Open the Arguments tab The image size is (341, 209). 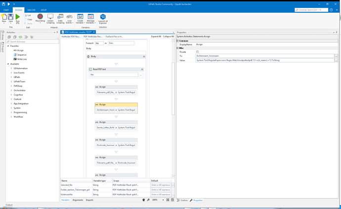coord(78,200)
